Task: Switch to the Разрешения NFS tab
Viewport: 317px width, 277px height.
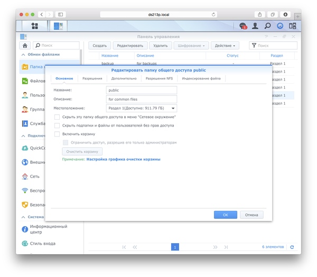Action: click(x=159, y=78)
